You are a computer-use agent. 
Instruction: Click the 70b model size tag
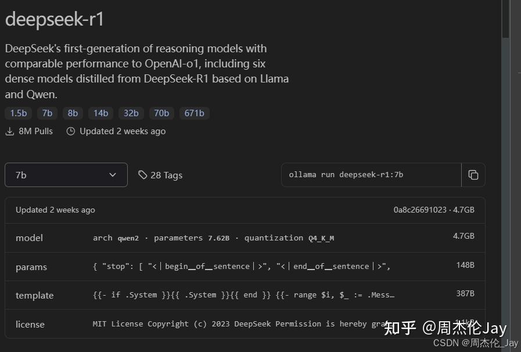coord(161,113)
